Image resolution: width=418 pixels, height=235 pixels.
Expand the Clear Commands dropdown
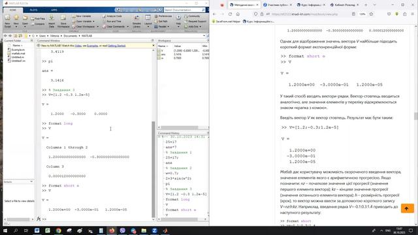[116, 27]
